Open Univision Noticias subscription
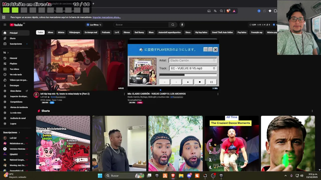The height and width of the screenshot is (180, 321). 16,149
